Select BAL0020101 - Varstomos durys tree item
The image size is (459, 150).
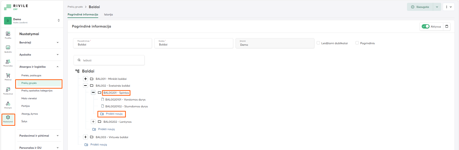pyautogui.click(x=125, y=99)
